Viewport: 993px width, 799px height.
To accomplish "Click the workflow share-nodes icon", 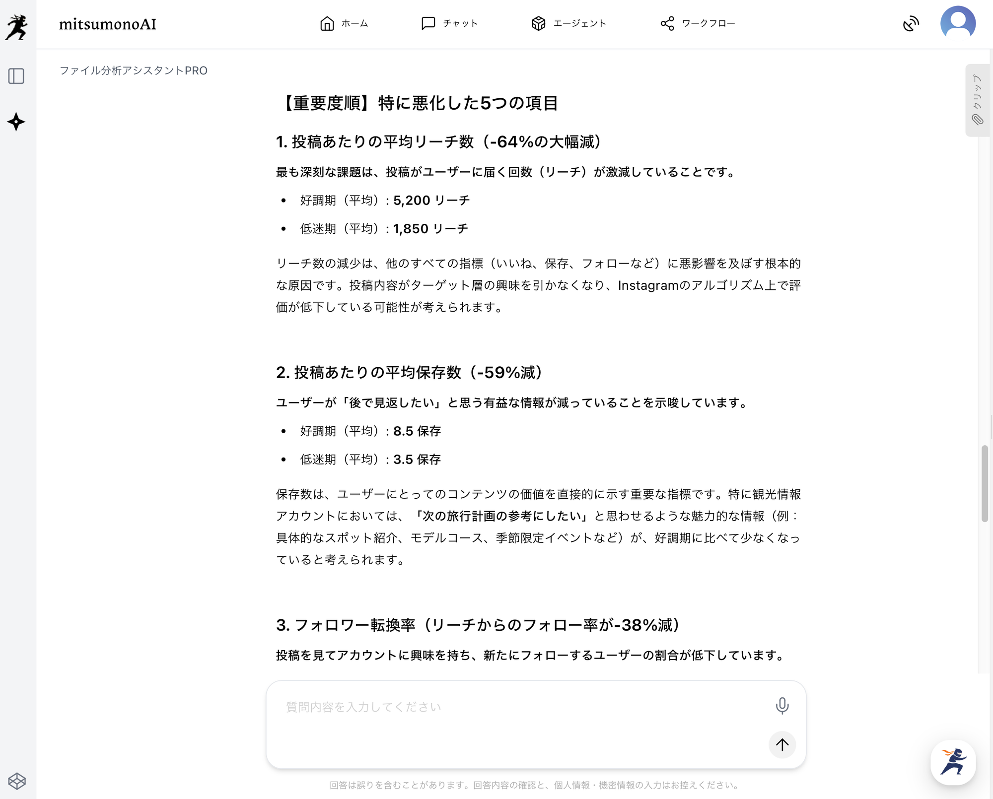I will [667, 23].
